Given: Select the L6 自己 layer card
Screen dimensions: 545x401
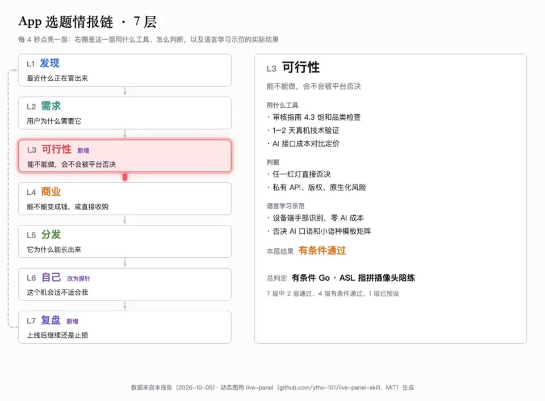Looking at the screenshot, I should click(x=125, y=284).
